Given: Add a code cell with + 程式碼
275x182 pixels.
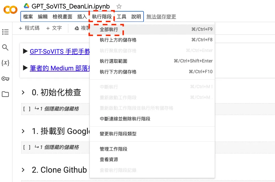Looking at the screenshot, I should [29, 28].
